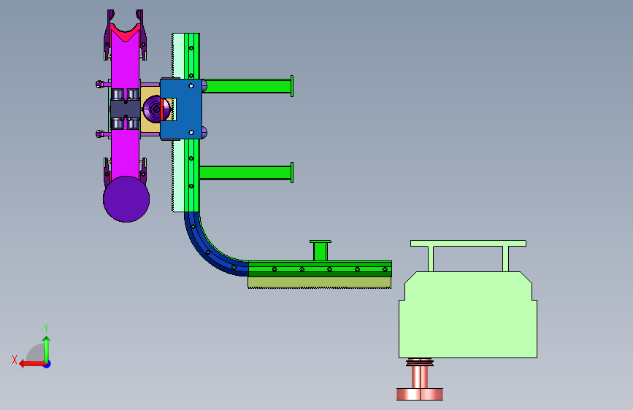Select the red part inside the blue block
633x410 pixels.
162,109
